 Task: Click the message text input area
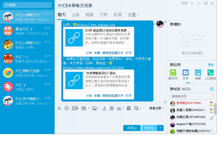pos(111,118)
